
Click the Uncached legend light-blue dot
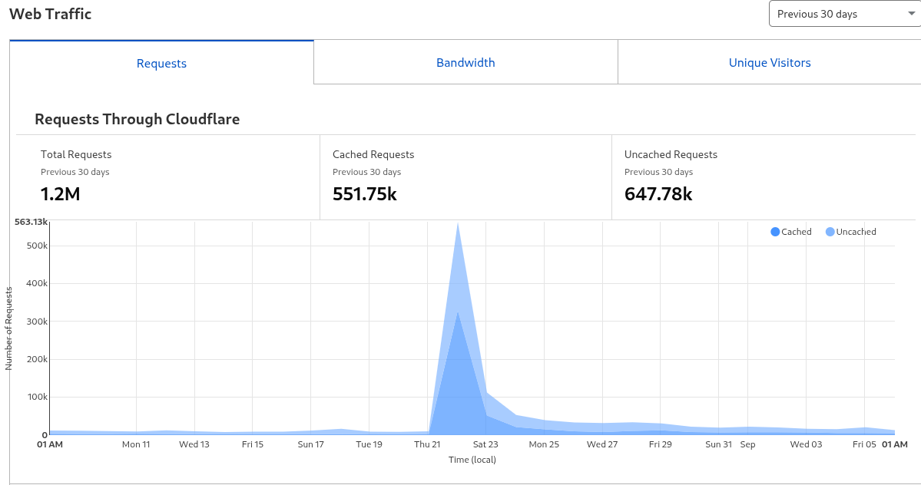pos(830,232)
